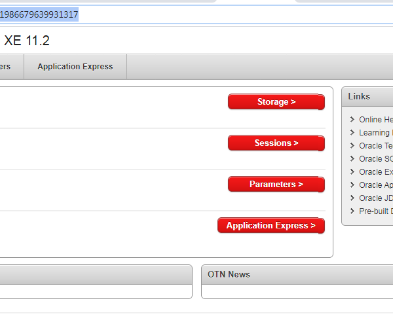Click the chevron arrow beside Pre-built

(x=352, y=211)
